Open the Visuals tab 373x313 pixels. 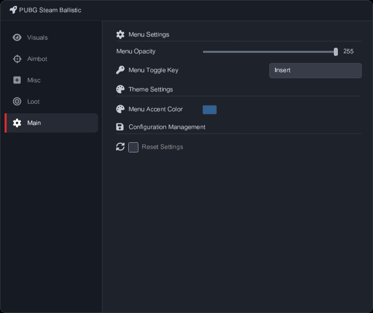point(51,38)
